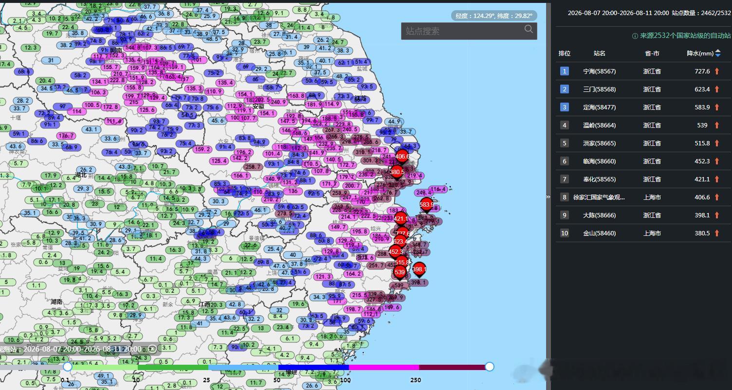The height and width of the screenshot is (390, 732).
Task: Click the info icon beside 来源2532个国家站级的自动站
Action: pyautogui.click(x=635, y=36)
